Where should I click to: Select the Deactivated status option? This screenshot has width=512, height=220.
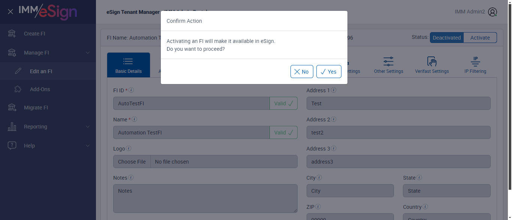point(446,38)
